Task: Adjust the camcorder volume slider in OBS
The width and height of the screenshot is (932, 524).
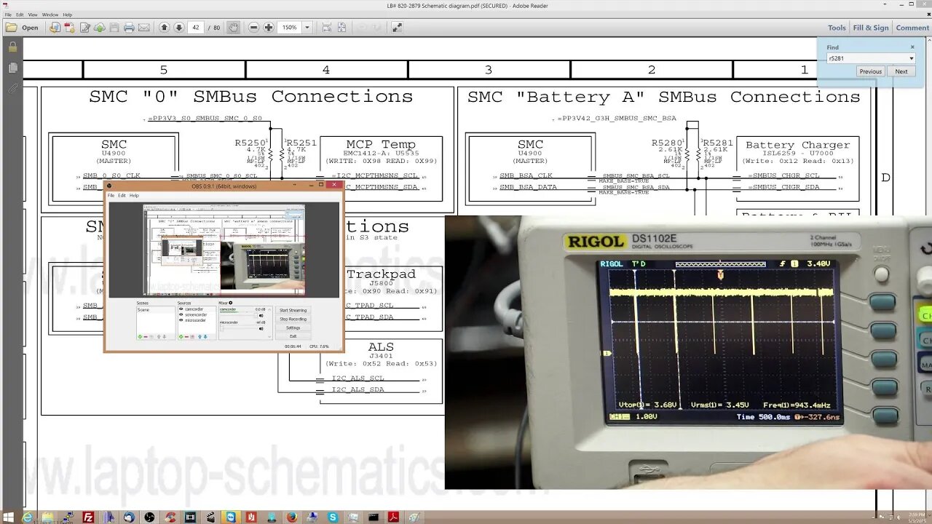Action: (x=239, y=316)
